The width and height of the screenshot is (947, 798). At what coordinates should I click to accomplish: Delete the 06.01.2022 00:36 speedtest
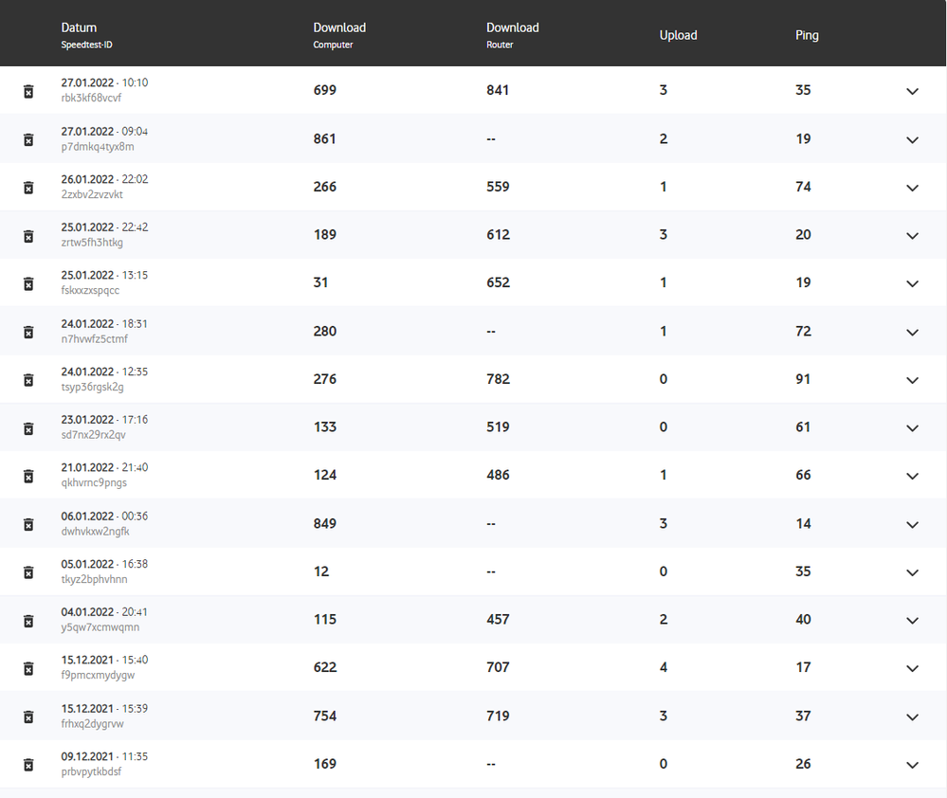[x=28, y=524]
